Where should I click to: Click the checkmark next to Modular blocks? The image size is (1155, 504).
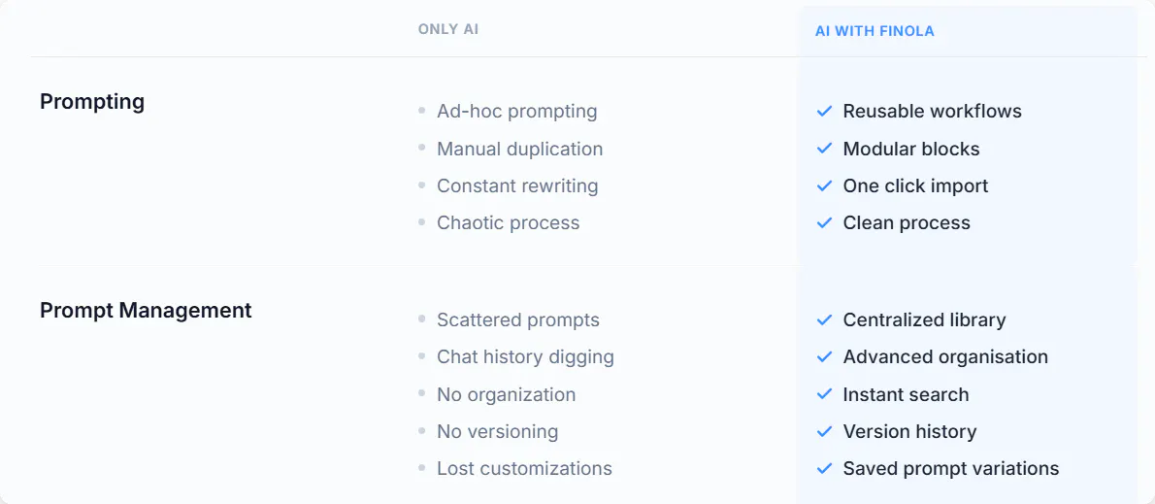coord(824,149)
